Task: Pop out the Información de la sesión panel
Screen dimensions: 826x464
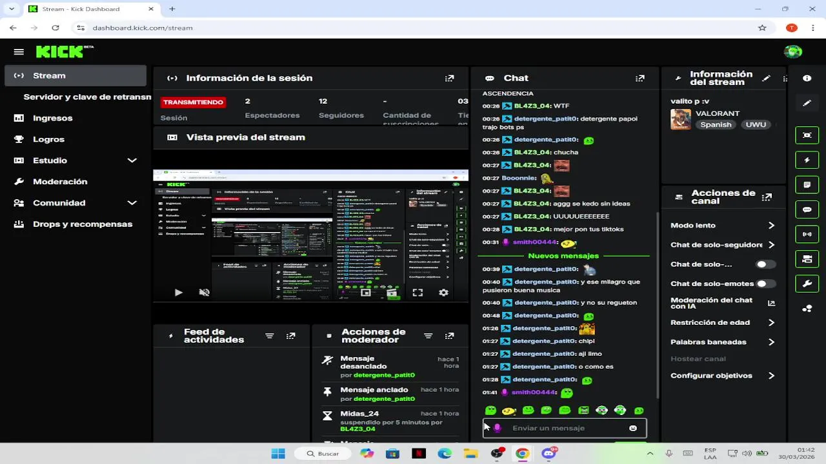Action: [x=450, y=78]
